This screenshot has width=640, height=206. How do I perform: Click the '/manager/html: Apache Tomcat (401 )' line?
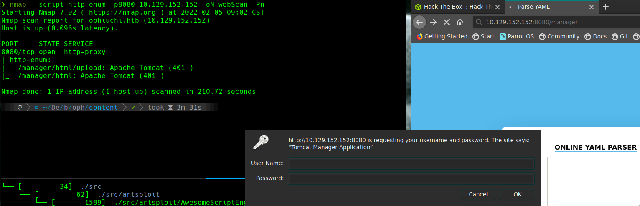(x=82, y=75)
